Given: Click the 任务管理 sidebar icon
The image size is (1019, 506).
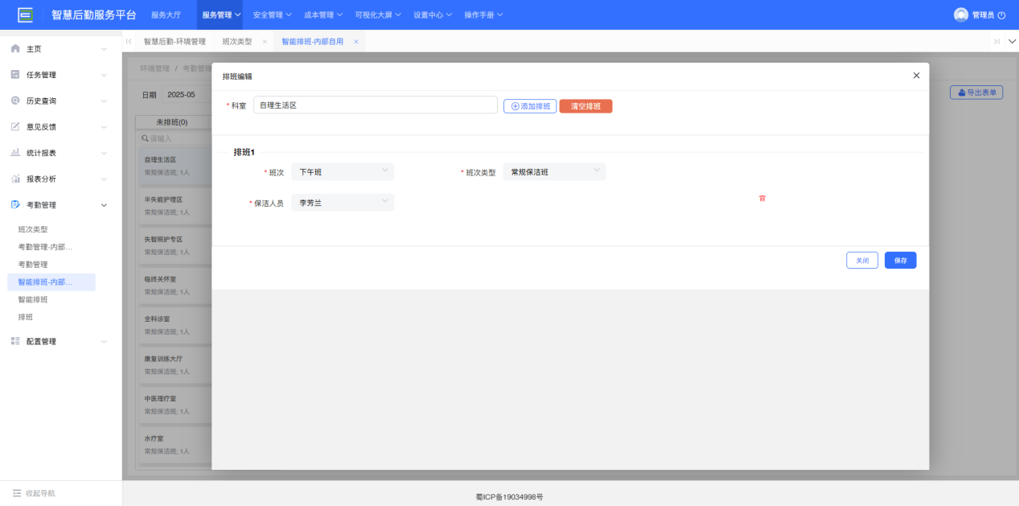Looking at the screenshot, I should 15,75.
